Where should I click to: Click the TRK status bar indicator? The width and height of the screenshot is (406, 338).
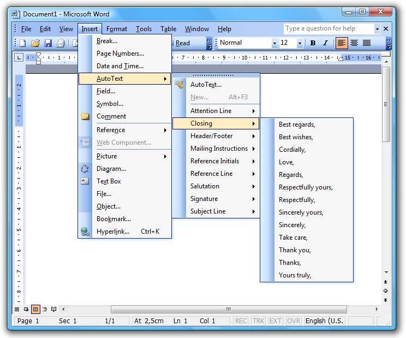[x=258, y=321]
